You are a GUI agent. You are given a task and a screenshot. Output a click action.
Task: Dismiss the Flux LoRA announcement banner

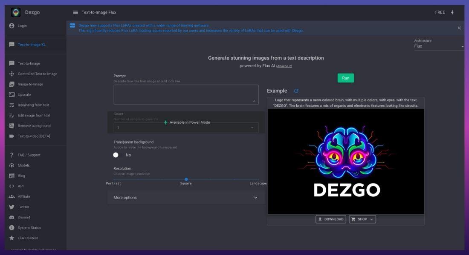pos(459,28)
